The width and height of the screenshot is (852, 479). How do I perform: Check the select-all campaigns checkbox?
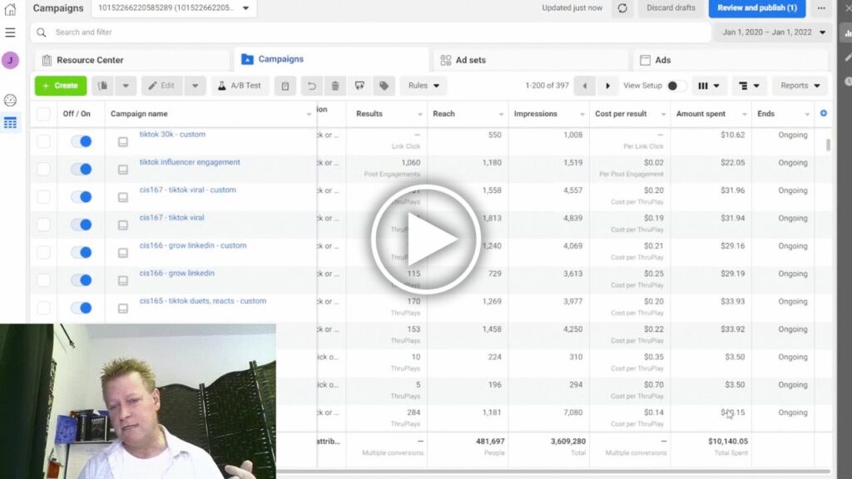(43, 114)
